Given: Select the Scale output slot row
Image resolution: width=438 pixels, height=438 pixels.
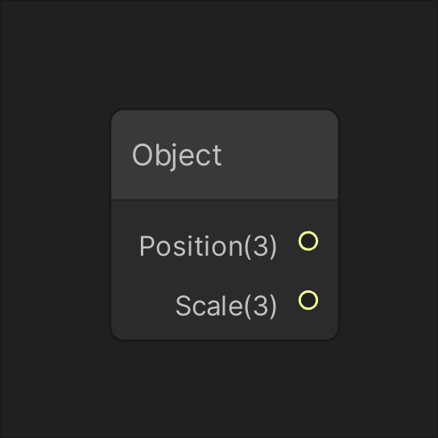Looking at the screenshot, I should click(x=225, y=303).
